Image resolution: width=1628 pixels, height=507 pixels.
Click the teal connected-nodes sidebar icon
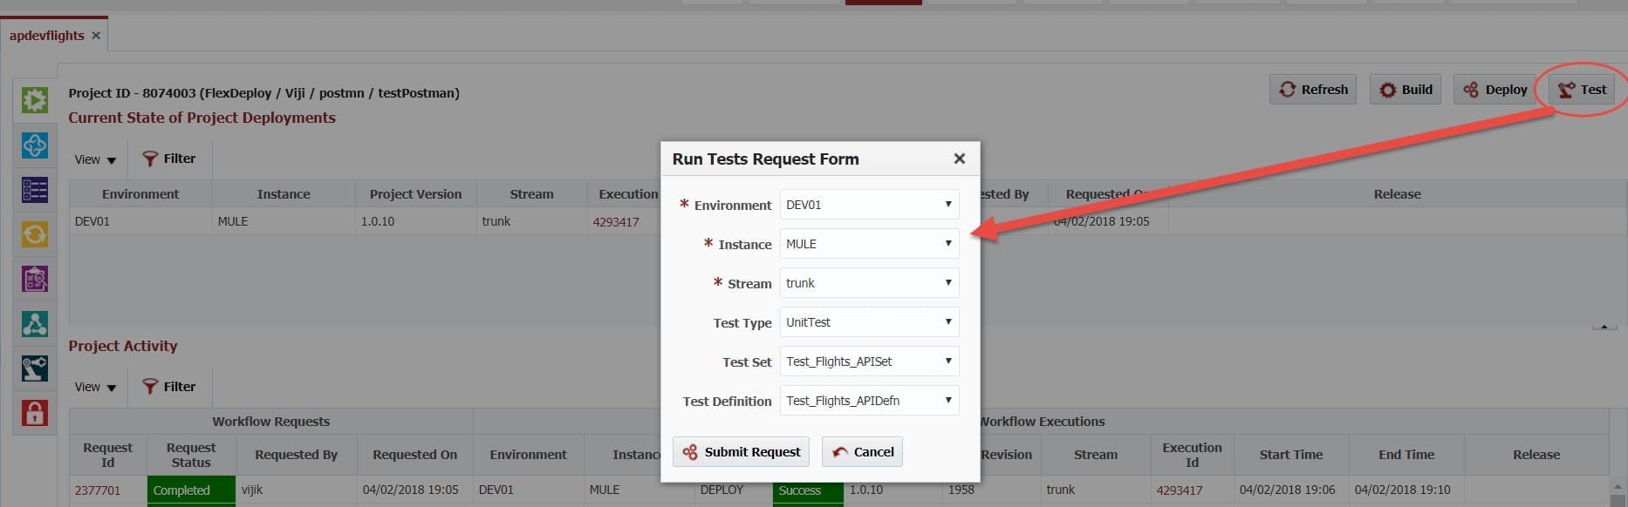point(35,323)
